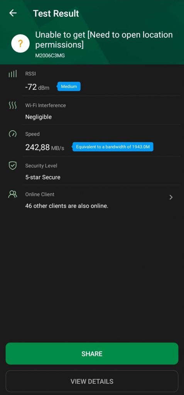Tap the bandwidth equivalent tooltip badge

[x=113, y=147]
